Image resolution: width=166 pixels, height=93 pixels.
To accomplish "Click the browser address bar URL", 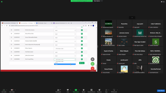I will tap(24, 26).
